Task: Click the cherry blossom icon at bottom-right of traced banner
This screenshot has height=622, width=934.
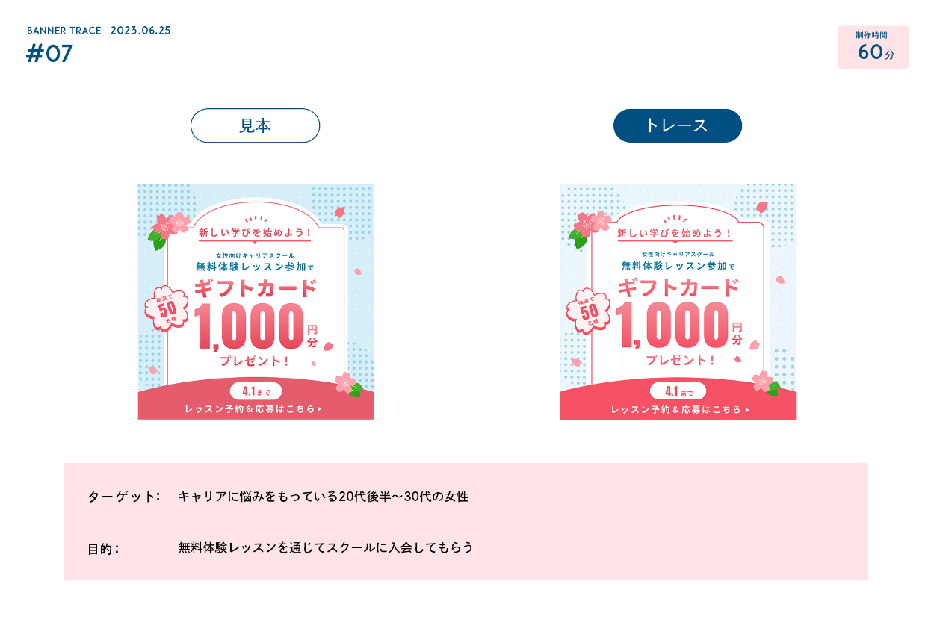Action: 766,383
